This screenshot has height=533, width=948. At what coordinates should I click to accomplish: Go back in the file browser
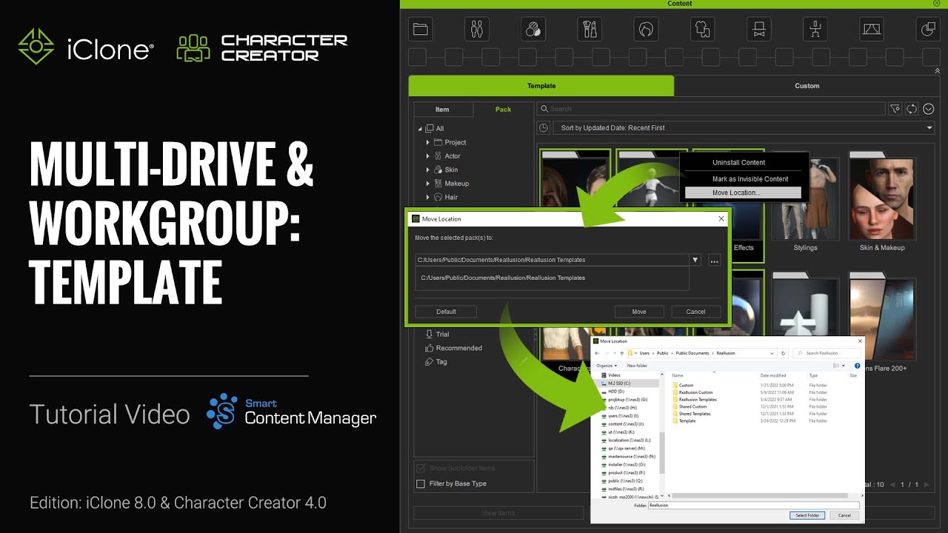[598, 353]
